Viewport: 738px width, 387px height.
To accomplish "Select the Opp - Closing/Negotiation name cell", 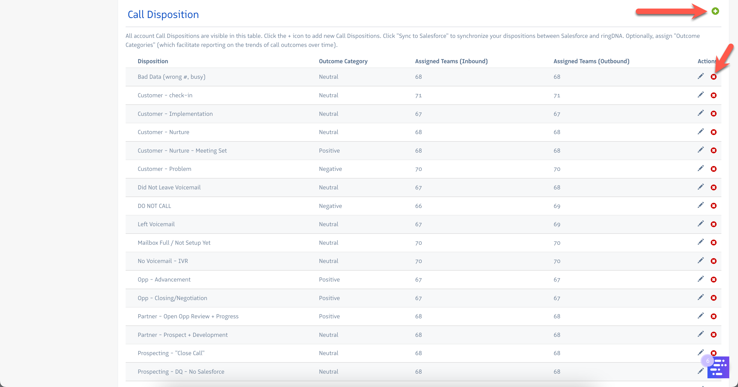I will 172,298.
